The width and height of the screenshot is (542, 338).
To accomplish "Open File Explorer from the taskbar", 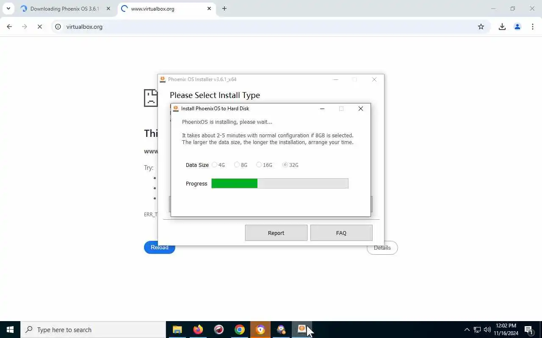I will [177, 330].
